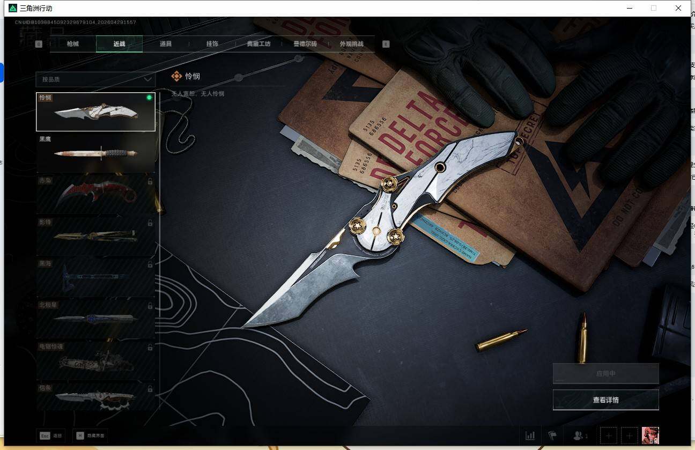Click the flag icon in bottom bar

coord(552,436)
